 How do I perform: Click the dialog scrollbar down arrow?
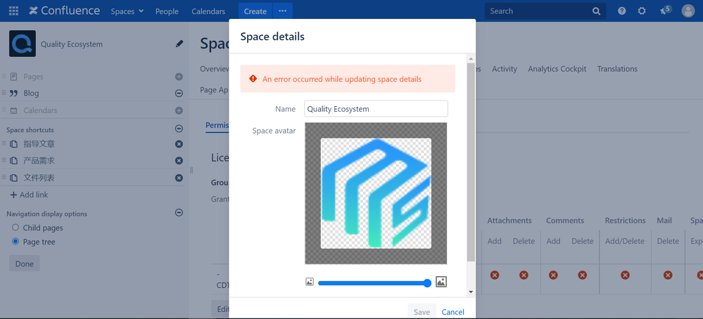470,292
